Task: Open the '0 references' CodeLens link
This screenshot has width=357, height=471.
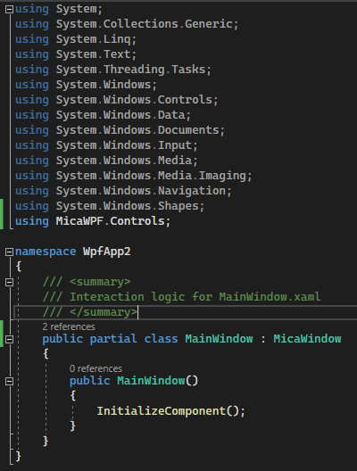Action: click(x=95, y=369)
